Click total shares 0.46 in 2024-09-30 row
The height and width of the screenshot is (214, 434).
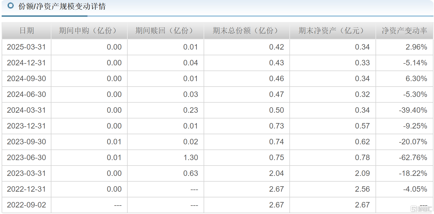click(x=277, y=79)
